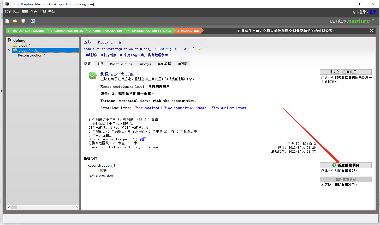Click the 删除重建项目 button
Screen dimensions: 380x225
coord(346,179)
